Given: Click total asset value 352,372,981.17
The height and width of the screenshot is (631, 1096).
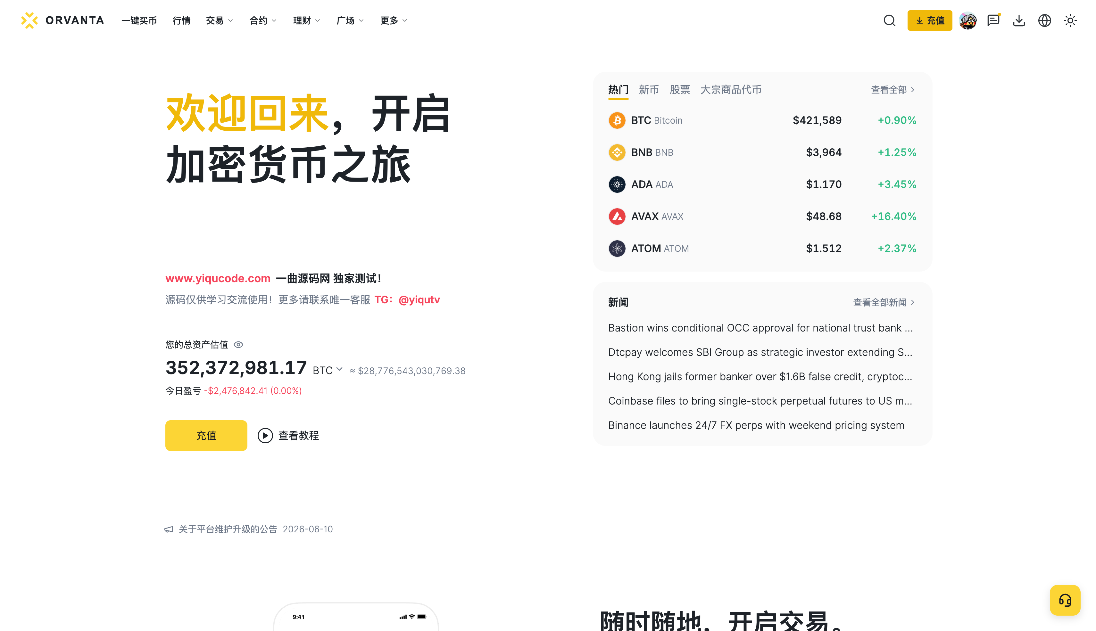Looking at the screenshot, I should tap(236, 367).
